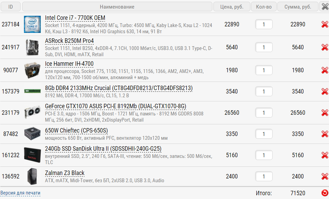Click the gray remove-all X in header

click(325, 7)
